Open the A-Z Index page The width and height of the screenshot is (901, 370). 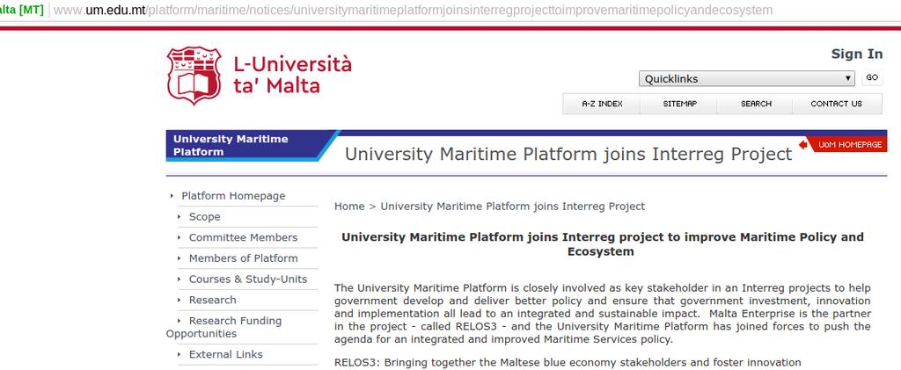[x=602, y=104]
